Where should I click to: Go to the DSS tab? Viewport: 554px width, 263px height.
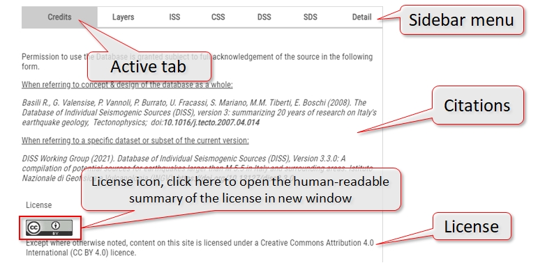tap(264, 17)
